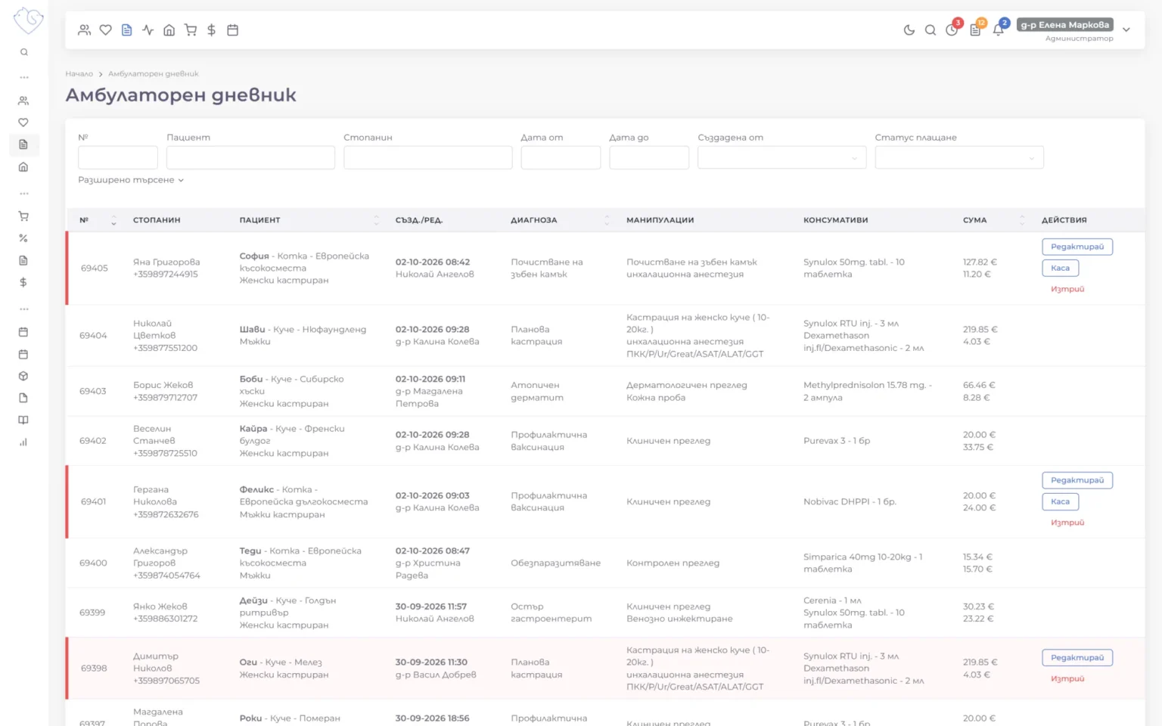1162x726 pixels.
Task: Expand the user menu for д-р Елена Маркова
Action: 1126,30
